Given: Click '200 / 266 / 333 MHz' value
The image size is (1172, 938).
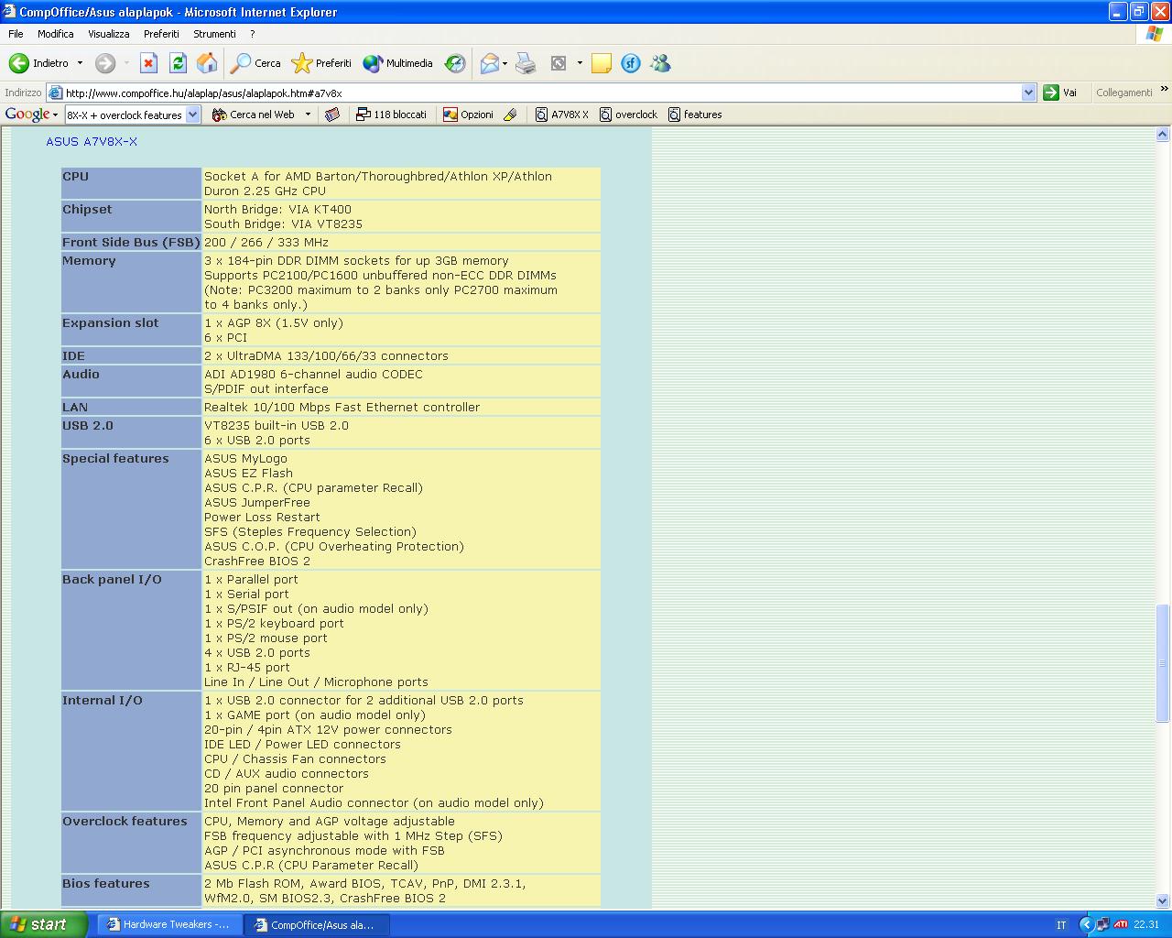Looking at the screenshot, I should coord(266,243).
